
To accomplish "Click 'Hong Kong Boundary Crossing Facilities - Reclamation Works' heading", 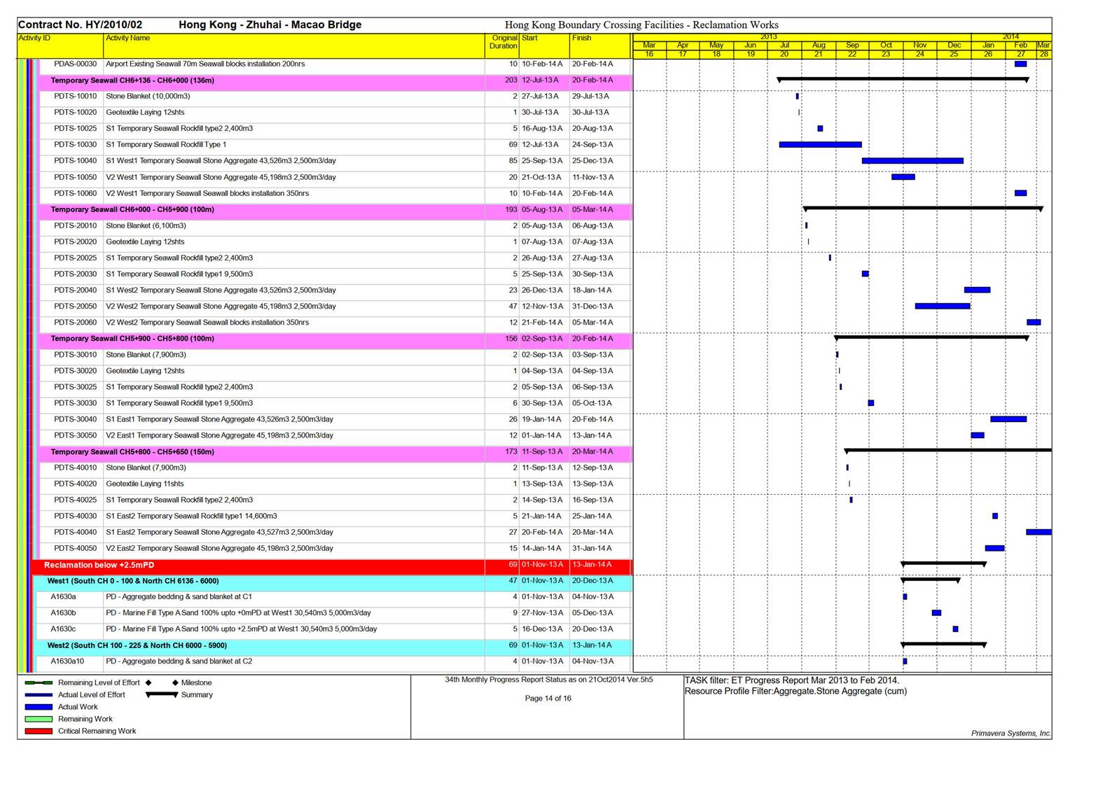I will pos(641,25).
